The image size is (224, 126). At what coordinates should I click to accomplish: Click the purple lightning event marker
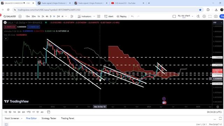[x=164, y=99]
